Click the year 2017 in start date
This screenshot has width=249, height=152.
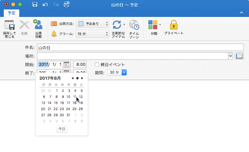[43, 65]
